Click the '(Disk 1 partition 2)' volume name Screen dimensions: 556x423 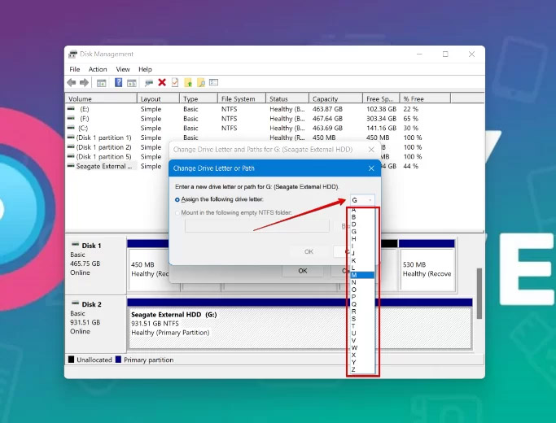(x=103, y=147)
